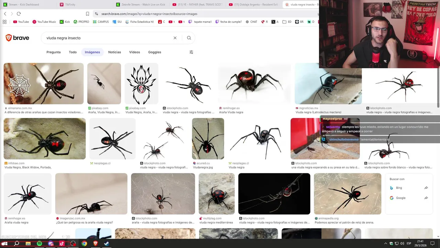Open the Goggles tab
The width and height of the screenshot is (440, 248).
click(154, 52)
